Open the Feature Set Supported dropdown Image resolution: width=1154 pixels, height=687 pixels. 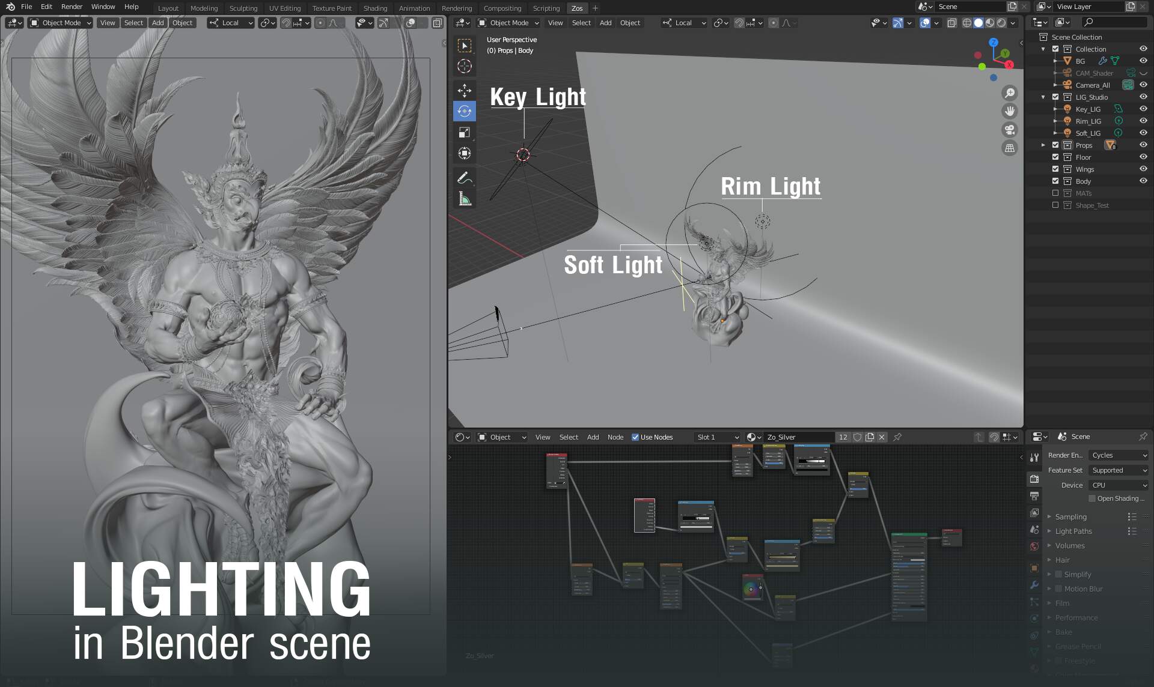click(1119, 470)
